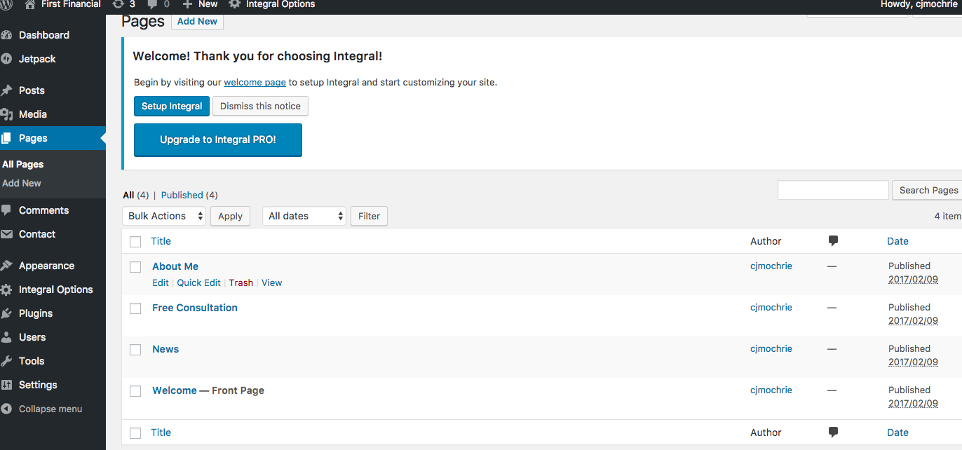
Task: Click the Integral Options gear in sidebar
Action: click(6, 289)
